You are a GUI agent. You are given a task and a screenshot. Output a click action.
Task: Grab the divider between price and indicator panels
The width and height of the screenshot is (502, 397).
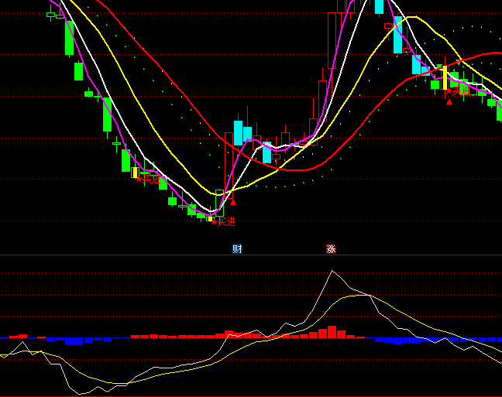click(251, 255)
